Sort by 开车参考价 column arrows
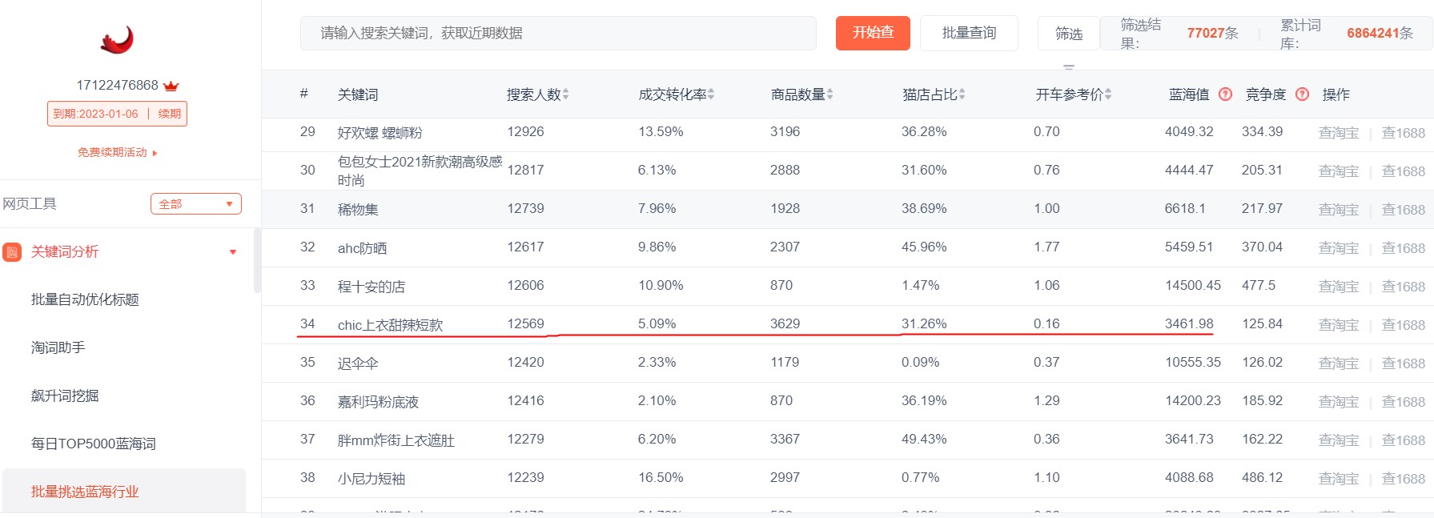 (1108, 94)
